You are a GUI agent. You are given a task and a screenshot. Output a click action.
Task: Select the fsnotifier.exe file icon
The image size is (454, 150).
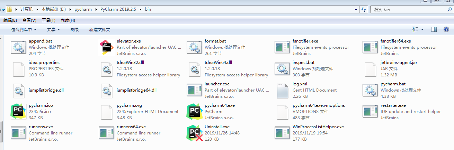click(282, 47)
